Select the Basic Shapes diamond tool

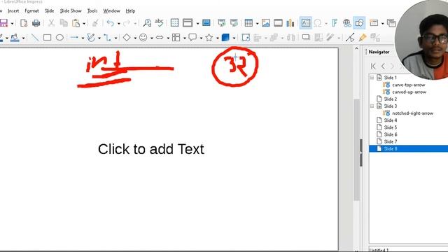tap(127, 37)
